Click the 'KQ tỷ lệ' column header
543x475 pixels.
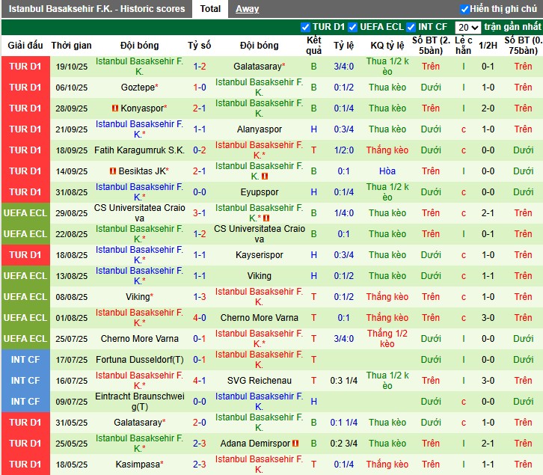[x=387, y=46]
